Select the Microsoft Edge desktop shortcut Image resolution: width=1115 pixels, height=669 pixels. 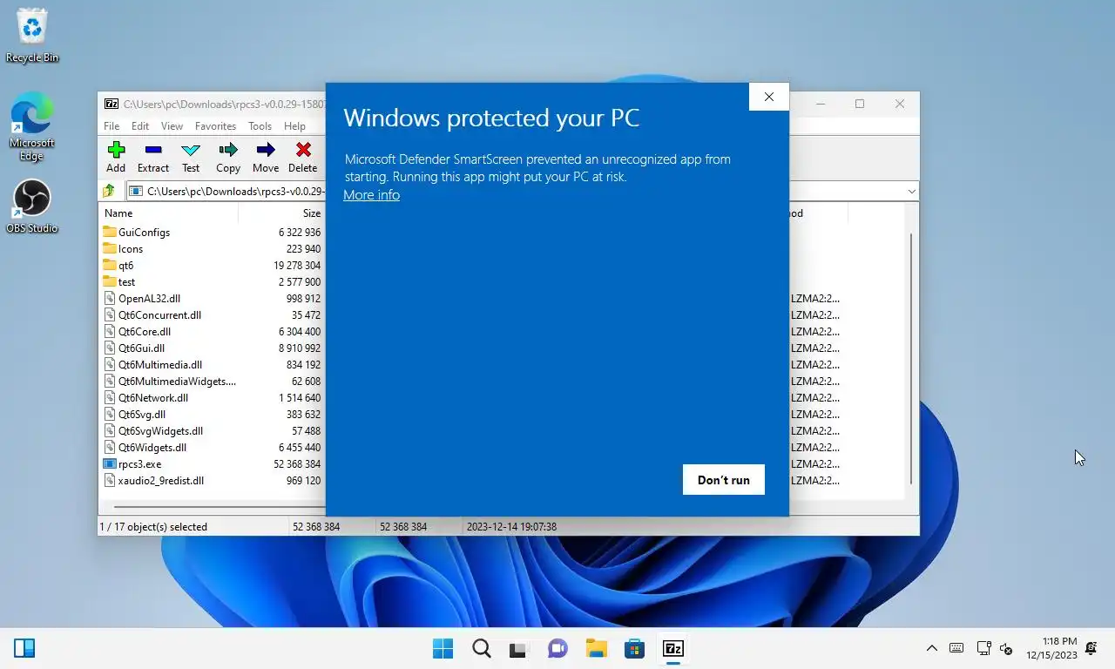[32, 127]
